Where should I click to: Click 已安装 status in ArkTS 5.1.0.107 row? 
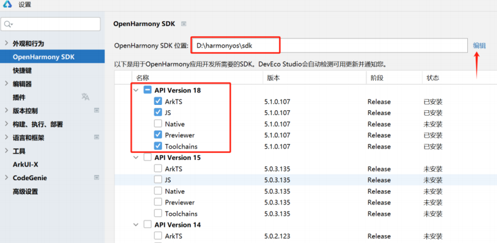pos(433,102)
